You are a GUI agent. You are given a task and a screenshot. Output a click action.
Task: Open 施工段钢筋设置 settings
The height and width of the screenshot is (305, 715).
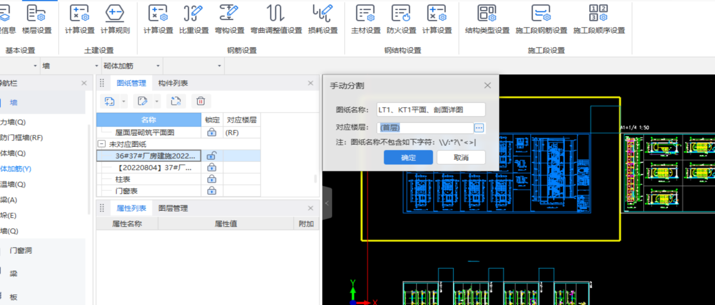[x=541, y=19]
